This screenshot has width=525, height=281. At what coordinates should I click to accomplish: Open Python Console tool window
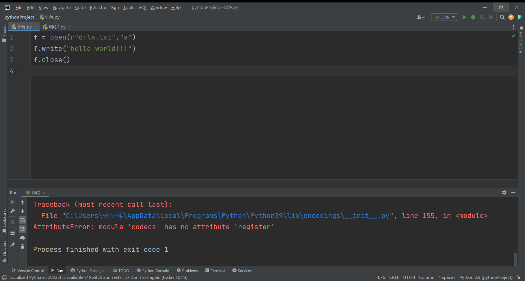pos(153,270)
